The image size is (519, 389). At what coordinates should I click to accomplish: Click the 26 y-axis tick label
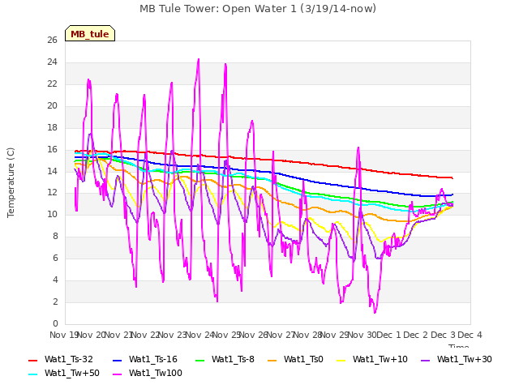coord(52,41)
